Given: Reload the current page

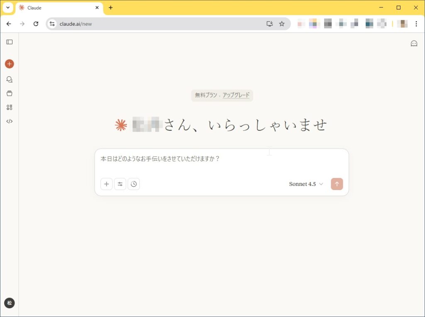Looking at the screenshot, I should tap(36, 24).
